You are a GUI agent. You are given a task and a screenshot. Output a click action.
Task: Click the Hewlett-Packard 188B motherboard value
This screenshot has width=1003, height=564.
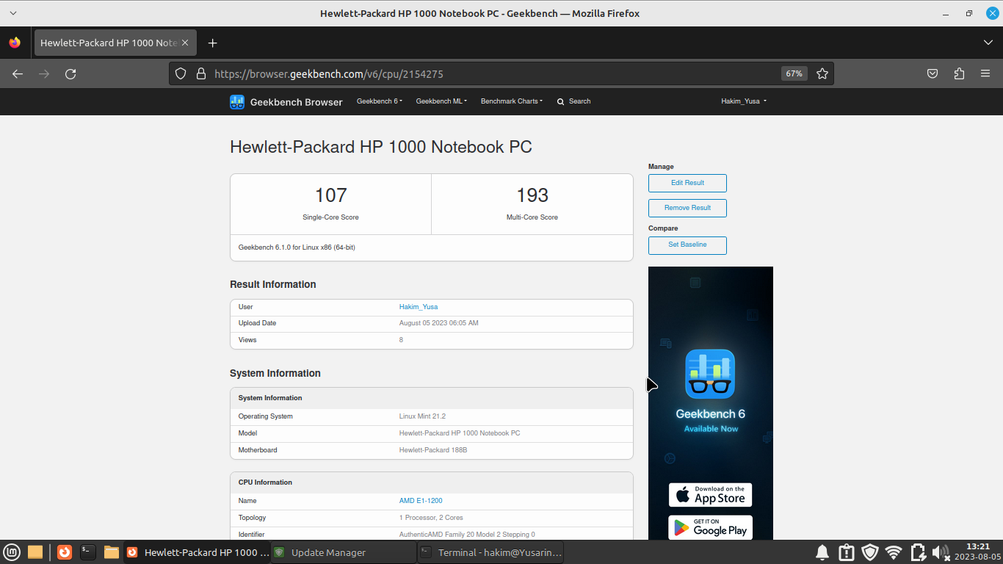point(433,450)
